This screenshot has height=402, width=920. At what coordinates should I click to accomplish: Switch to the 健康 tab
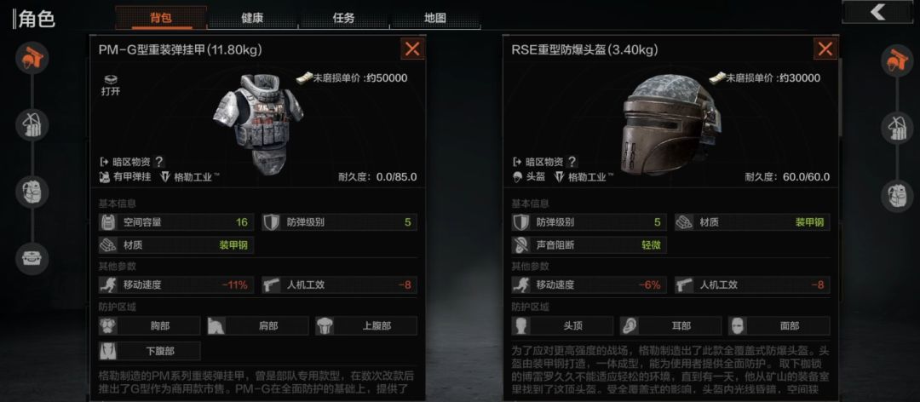(x=252, y=18)
